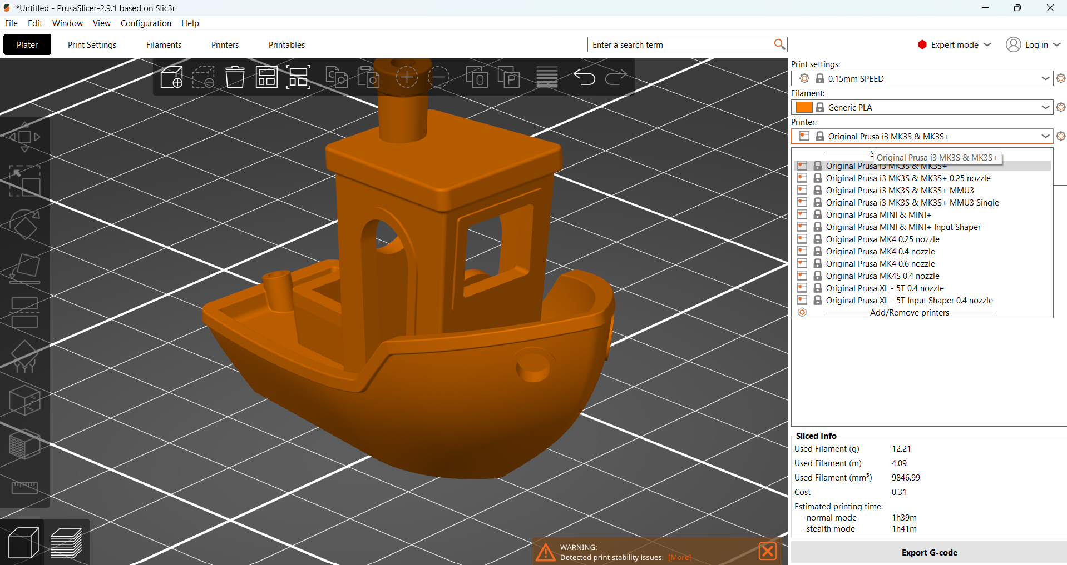Select the Place on face tool
This screenshot has width=1067, height=565.
point(24,268)
